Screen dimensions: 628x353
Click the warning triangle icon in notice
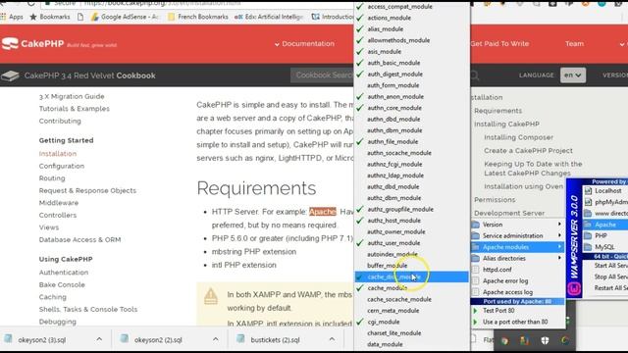pos(211,296)
